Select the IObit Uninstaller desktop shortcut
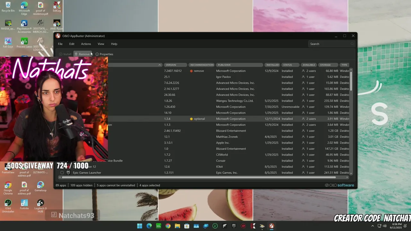This screenshot has height=231, width=411. (8, 206)
